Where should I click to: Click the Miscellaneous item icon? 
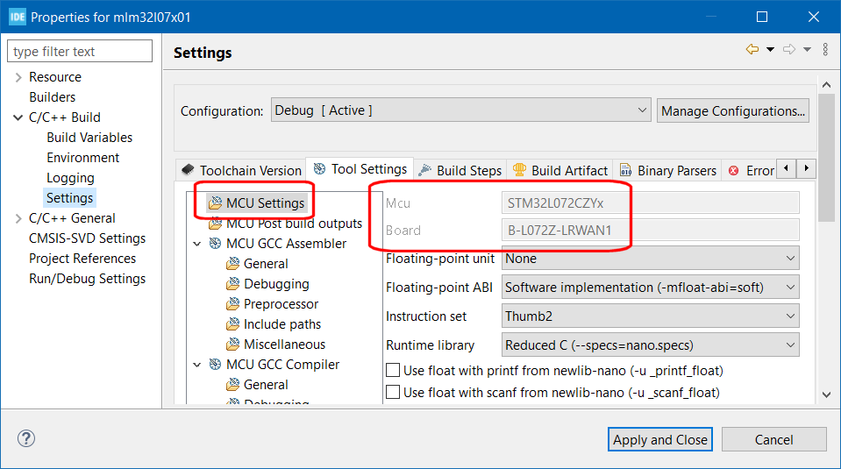[x=232, y=345]
